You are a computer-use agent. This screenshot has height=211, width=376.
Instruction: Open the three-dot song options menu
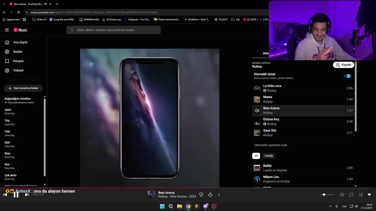(219, 195)
